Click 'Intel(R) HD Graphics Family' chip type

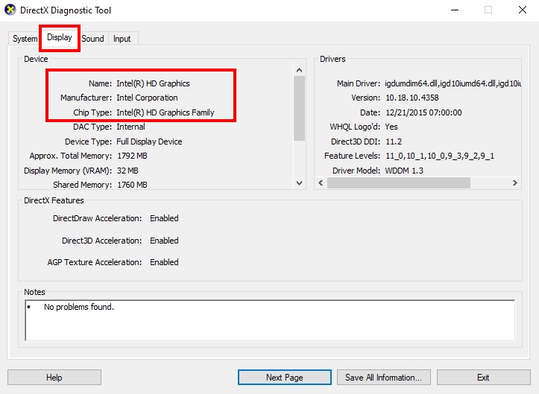pyautogui.click(x=166, y=112)
